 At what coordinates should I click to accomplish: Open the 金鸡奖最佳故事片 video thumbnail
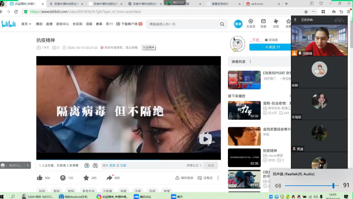[x=244, y=136]
